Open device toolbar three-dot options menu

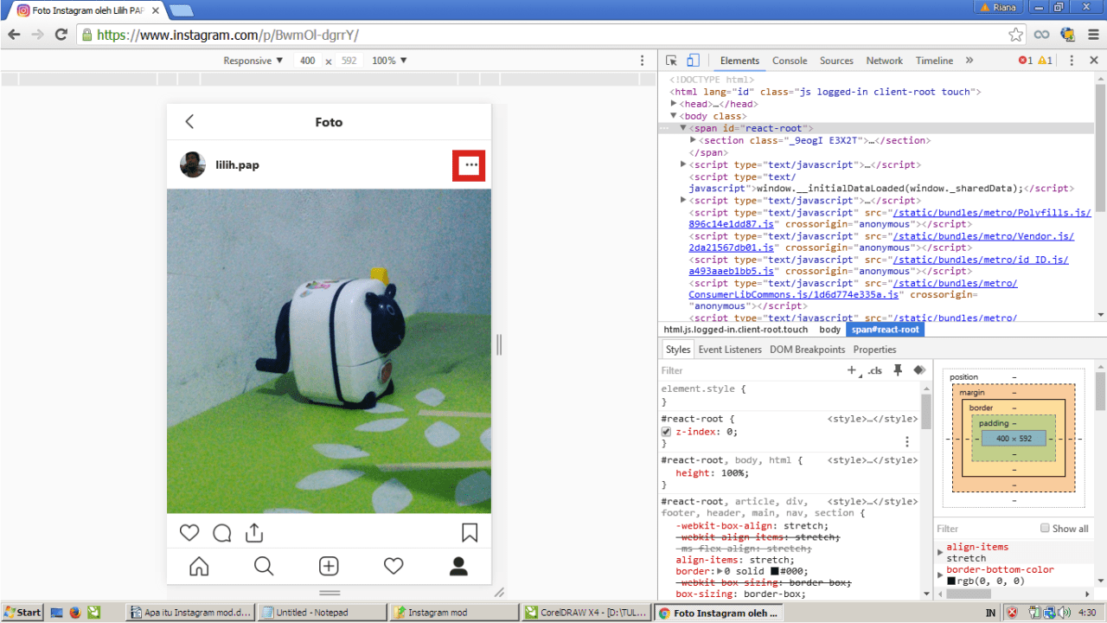(x=642, y=61)
